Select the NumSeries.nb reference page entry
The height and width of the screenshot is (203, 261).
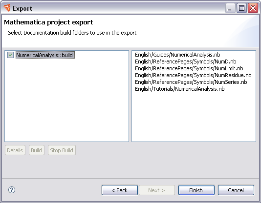coord(191,82)
